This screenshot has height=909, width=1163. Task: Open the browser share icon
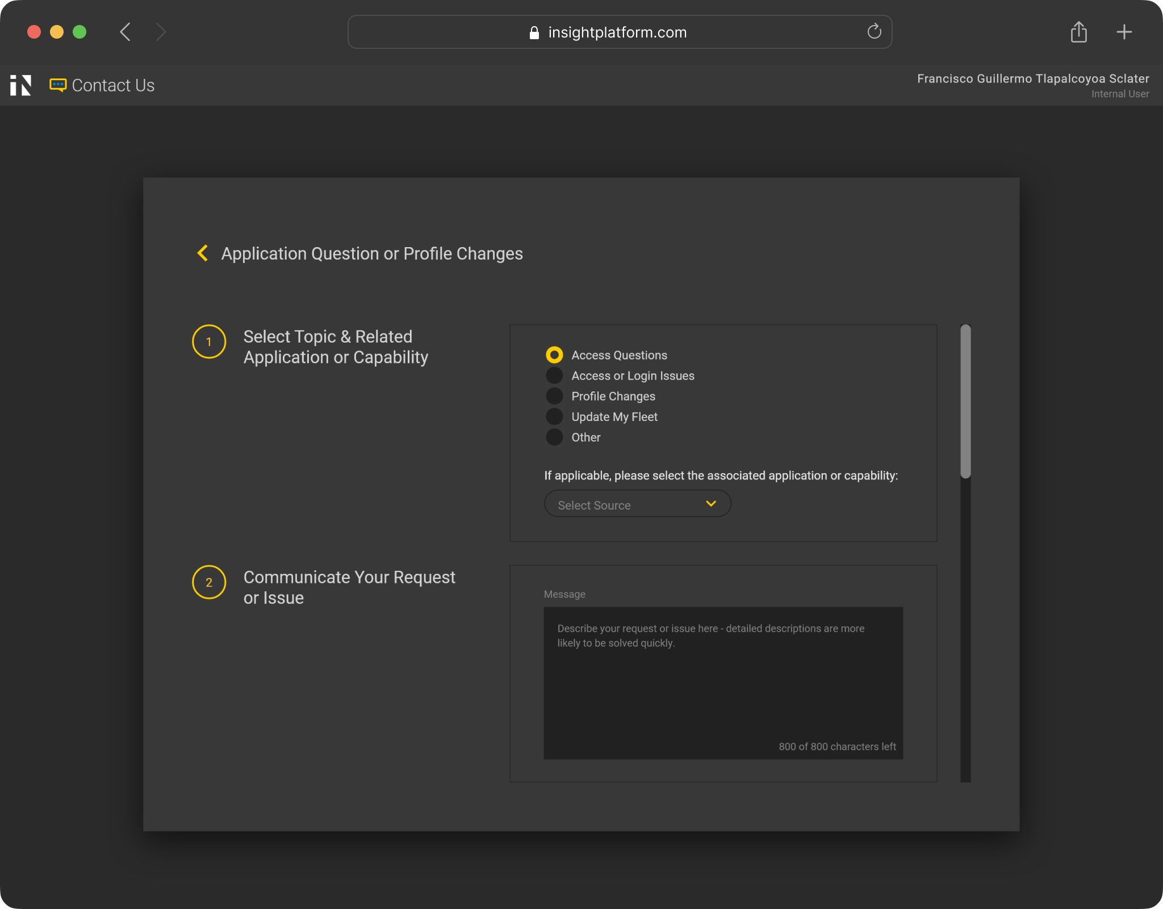[x=1078, y=32]
